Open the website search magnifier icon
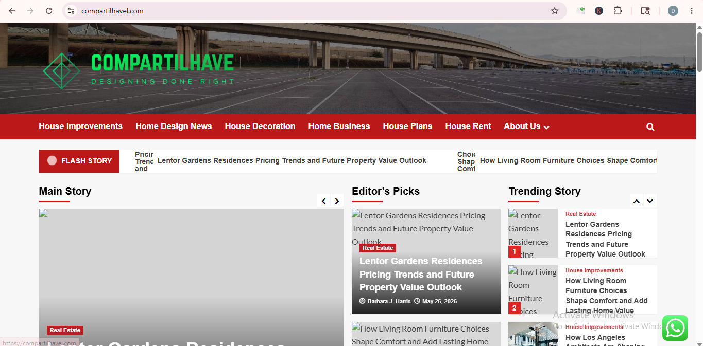Viewport: 703px width, 346px height. (x=650, y=126)
